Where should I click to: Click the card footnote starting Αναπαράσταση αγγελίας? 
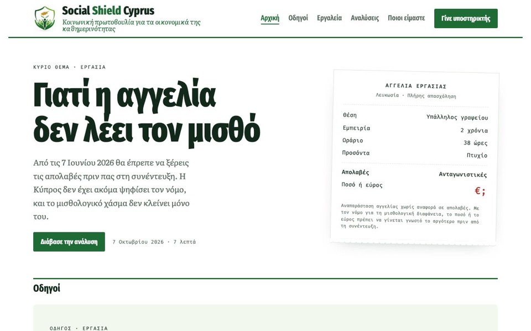[410, 216]
